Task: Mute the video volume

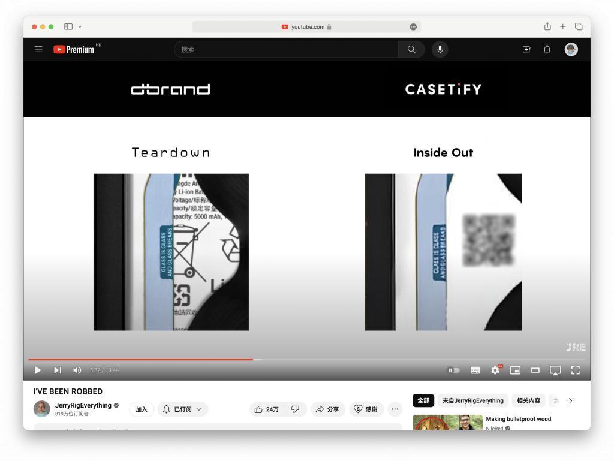Action: (x=77, y=370)
